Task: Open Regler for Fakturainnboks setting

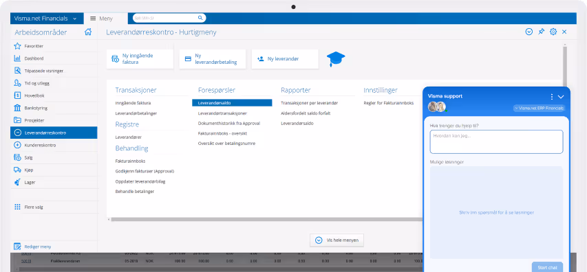Action: 389,103
